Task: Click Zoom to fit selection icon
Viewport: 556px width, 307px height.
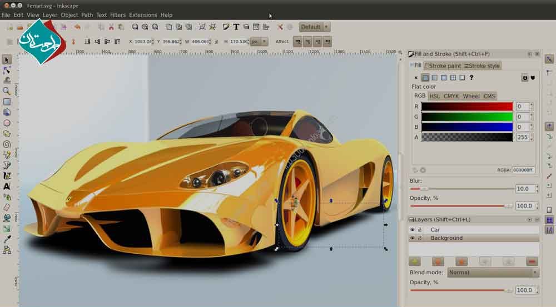Action: 135,27
